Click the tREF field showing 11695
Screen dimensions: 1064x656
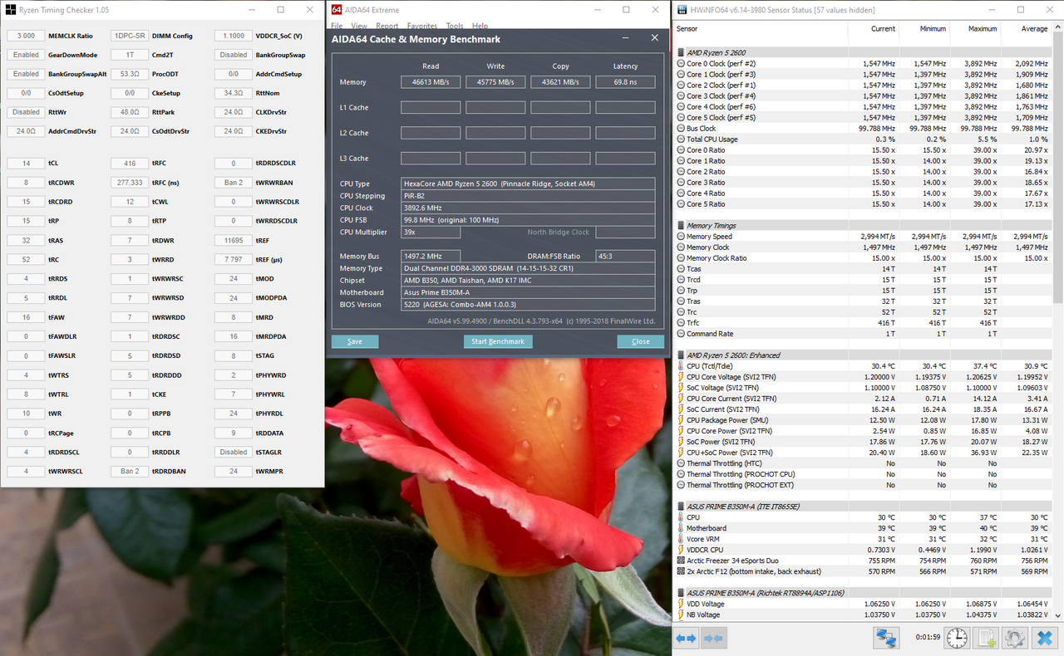tap(234, 240)
